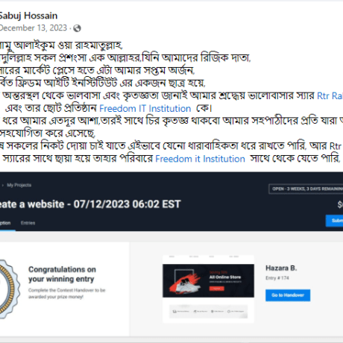
Task: Click the blue Submit button
Action: pos(334,221)
